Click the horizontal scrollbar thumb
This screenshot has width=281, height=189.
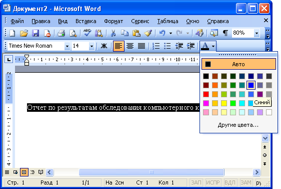click(x=151, y=172)
